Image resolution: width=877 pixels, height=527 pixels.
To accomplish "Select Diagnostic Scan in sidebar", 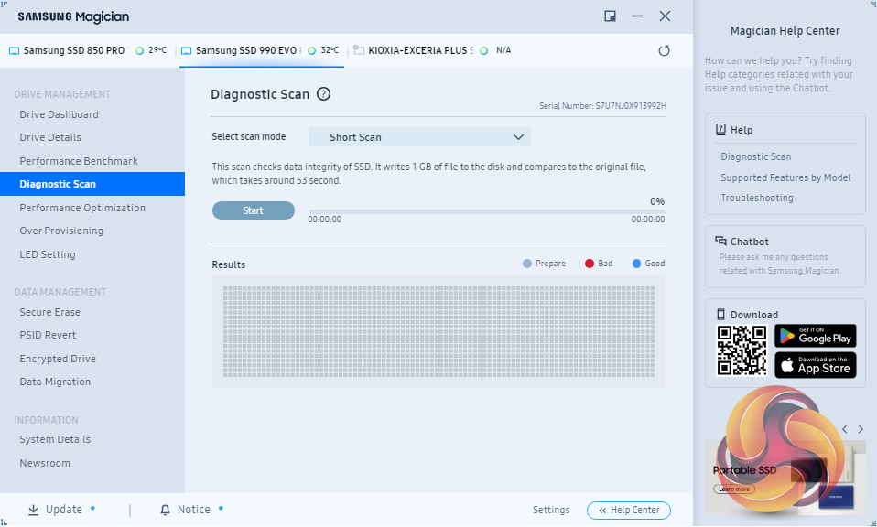I will click(x=92, y=184).
